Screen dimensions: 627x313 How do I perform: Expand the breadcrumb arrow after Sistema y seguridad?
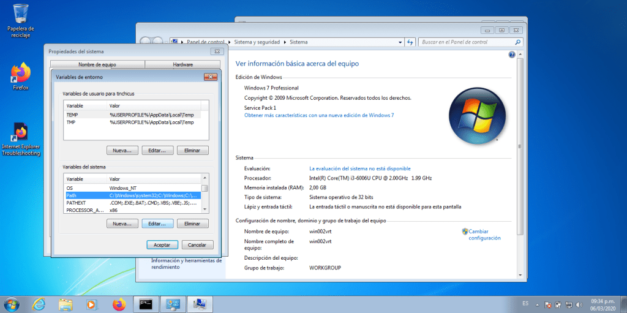coord(285,42)
